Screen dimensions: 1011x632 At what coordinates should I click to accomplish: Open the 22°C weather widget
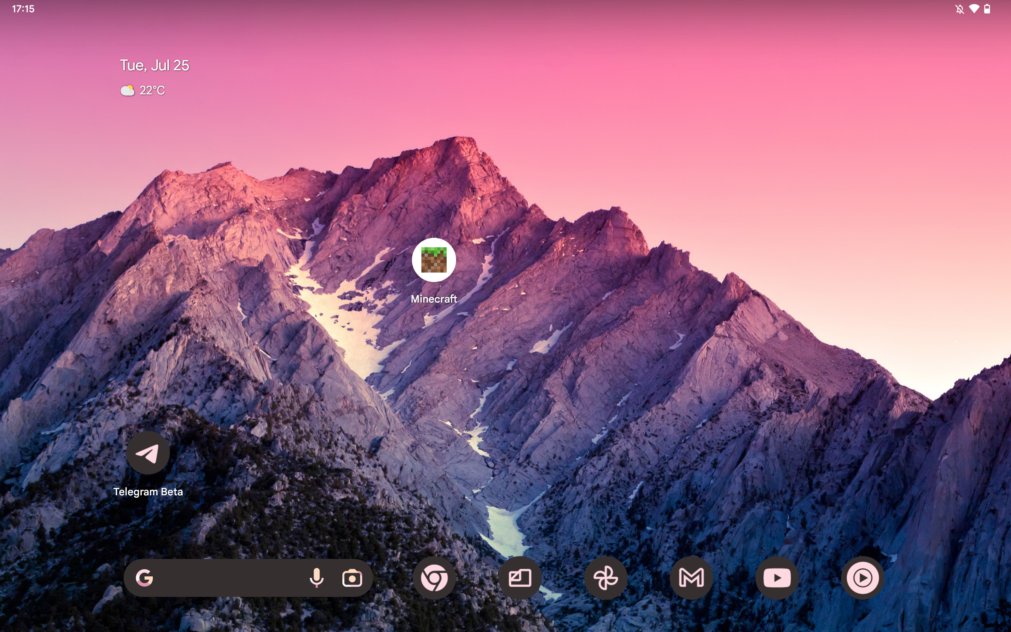143,90
